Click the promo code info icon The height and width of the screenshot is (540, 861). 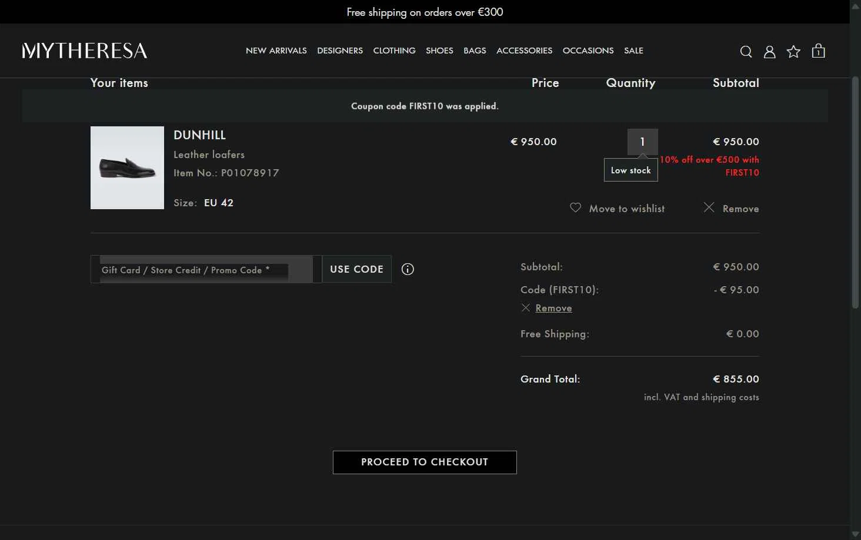[408, 269]
